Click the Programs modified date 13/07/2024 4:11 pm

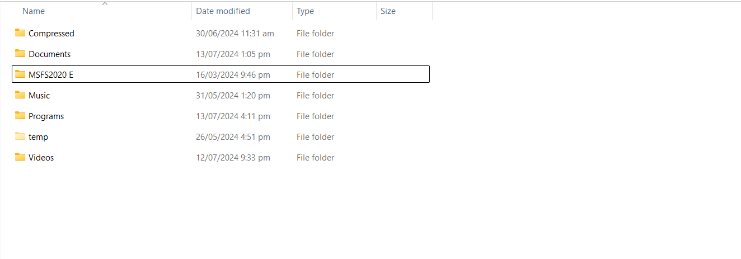(233, 116)
